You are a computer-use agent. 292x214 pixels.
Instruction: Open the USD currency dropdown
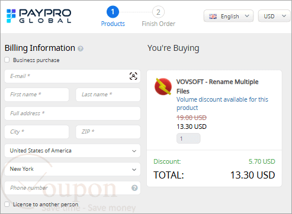point(275,16)
